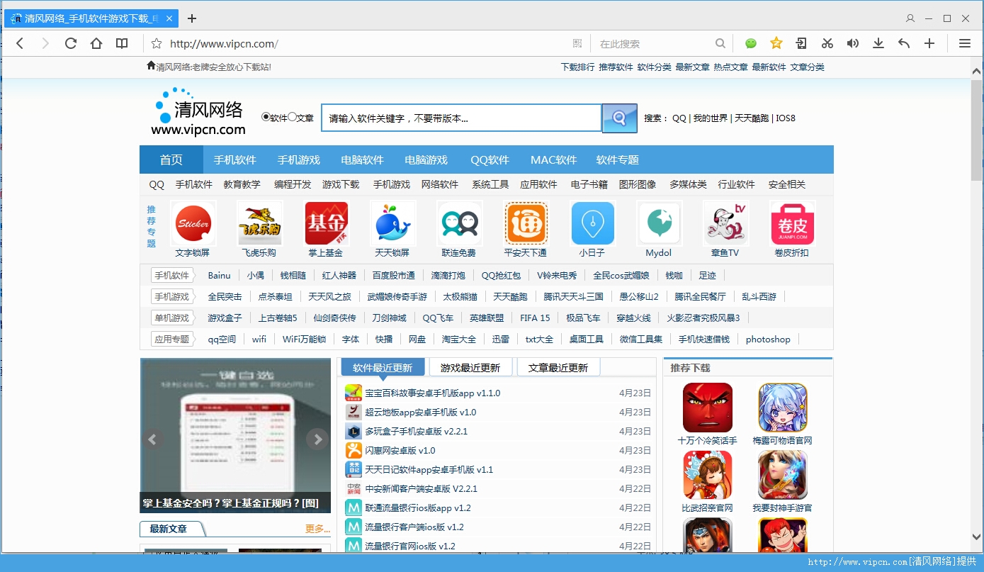The image size is (984, 572).
Task: Open the 天天锁屏 whale app icon
Action: click(x=392, y=223)
